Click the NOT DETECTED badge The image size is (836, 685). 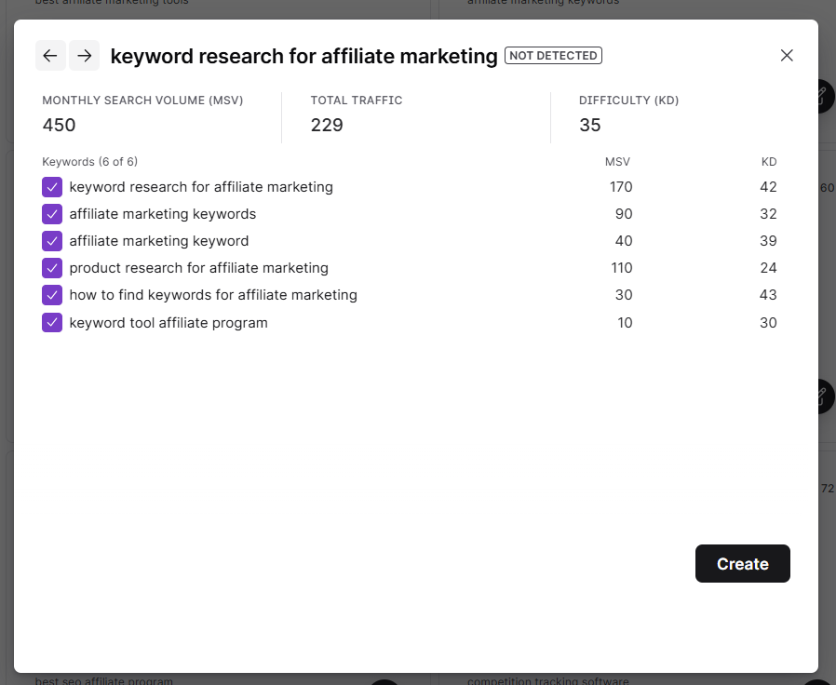click(553, 56)
